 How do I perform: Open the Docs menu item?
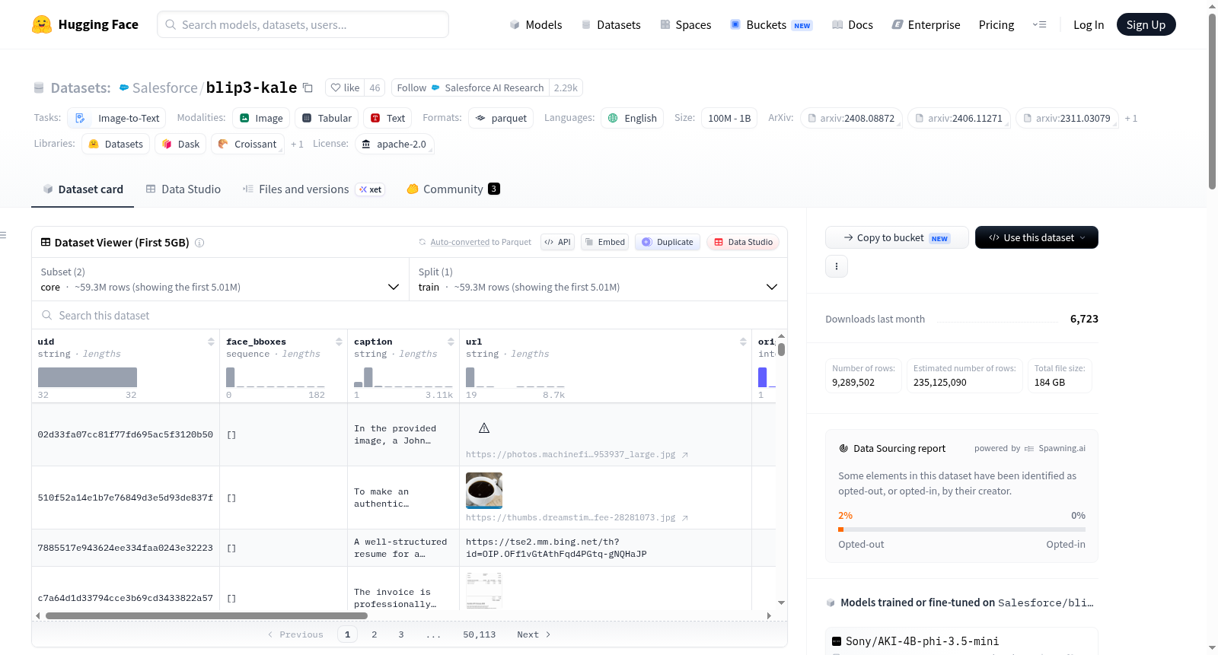click(x=853, y=25)
